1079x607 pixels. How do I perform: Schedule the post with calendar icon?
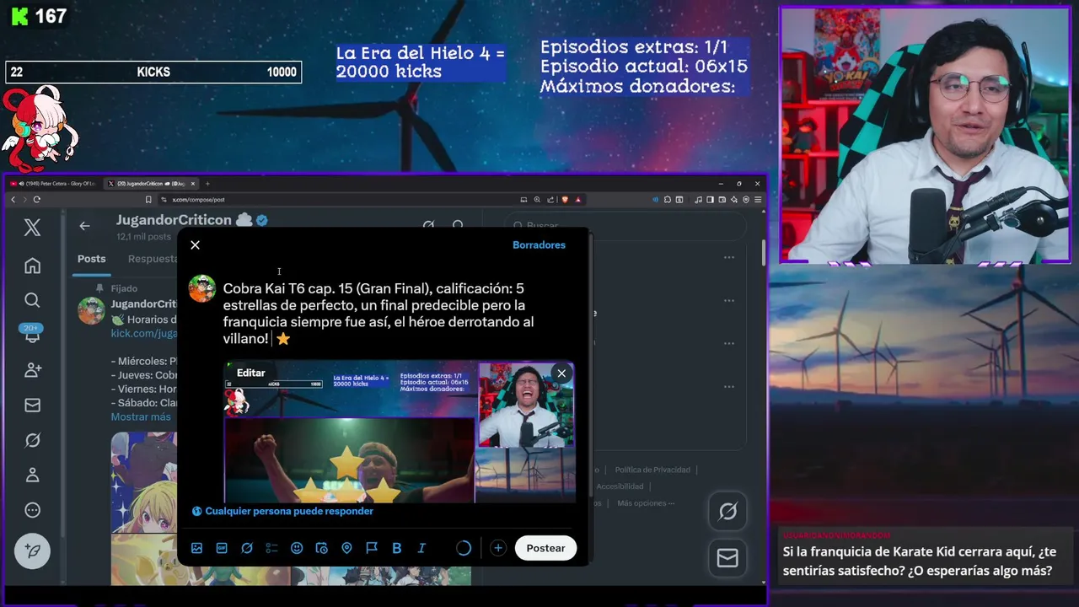(x=321, y=548)
